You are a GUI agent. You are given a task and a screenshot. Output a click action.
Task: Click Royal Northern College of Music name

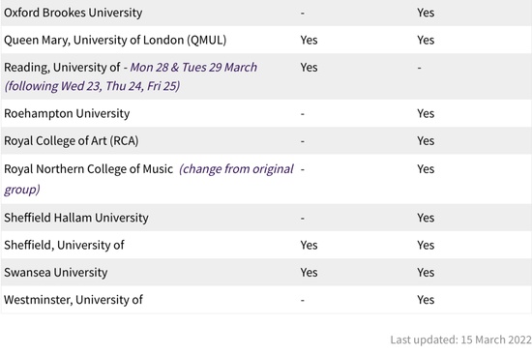coord(89,169)
